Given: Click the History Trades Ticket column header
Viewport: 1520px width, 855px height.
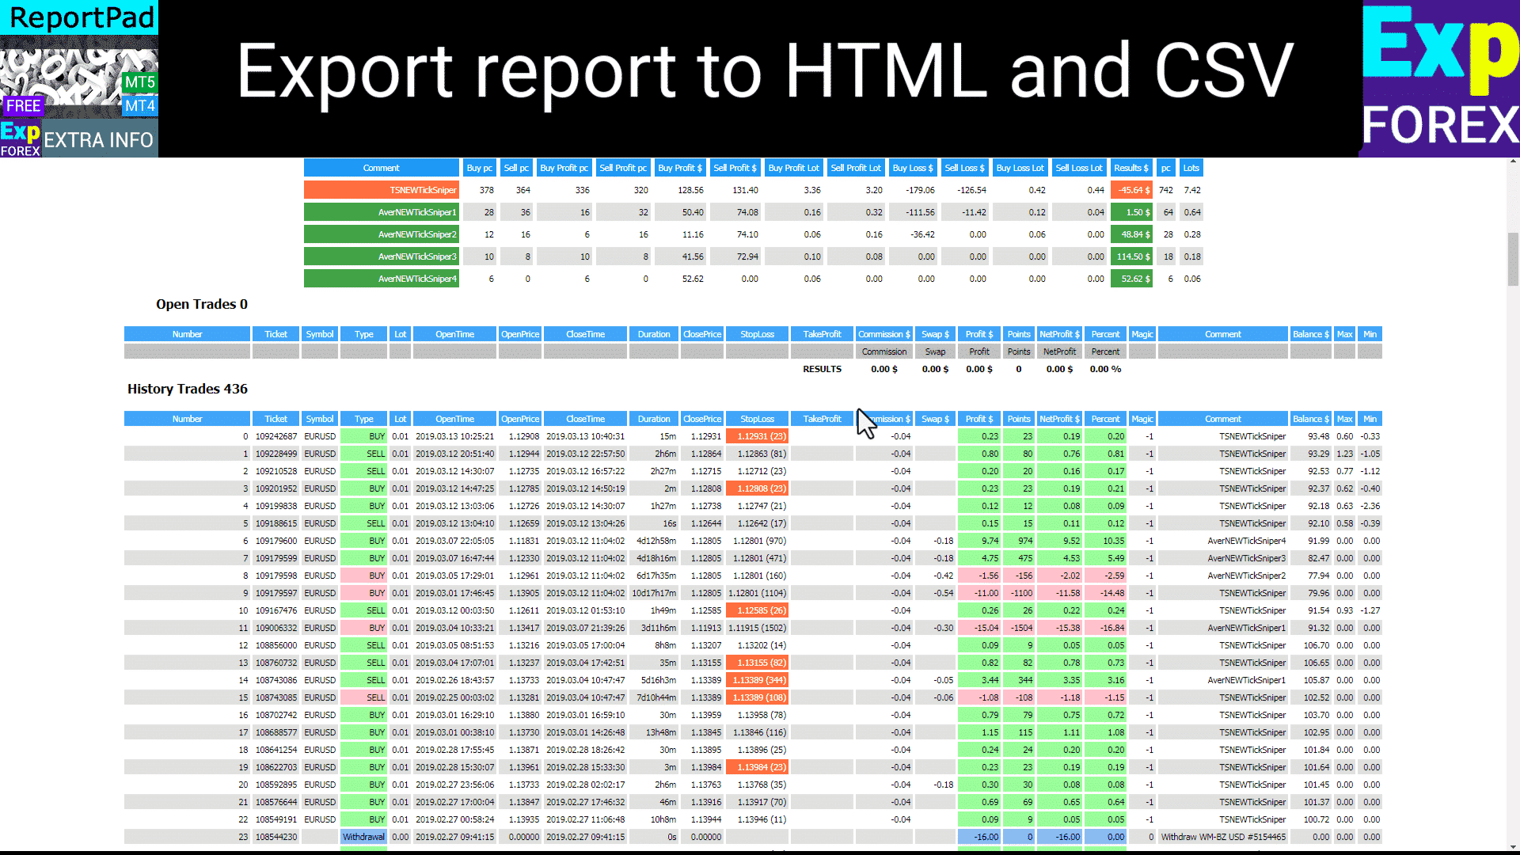Looking at the screenshot, I should click(x=275, y=419).
